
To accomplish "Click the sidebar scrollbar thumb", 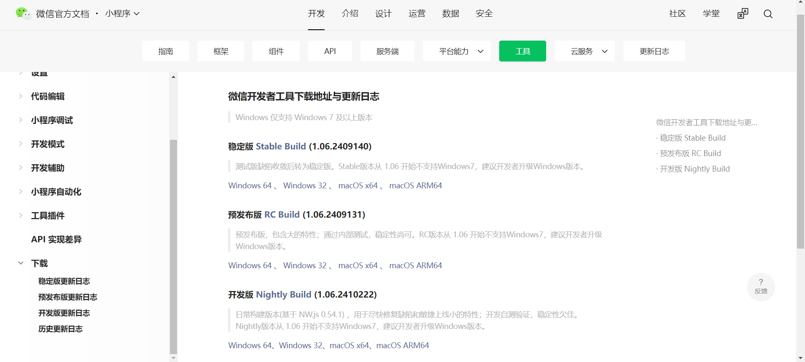I will [173, 247].
